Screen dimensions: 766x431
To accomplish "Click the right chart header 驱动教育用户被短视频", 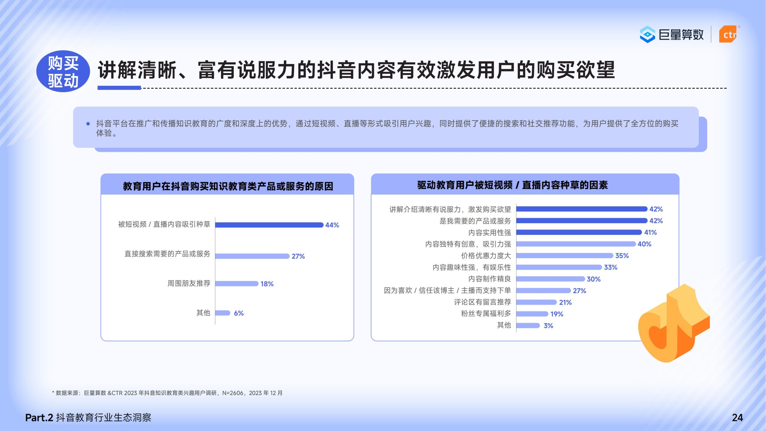I will coord(512,185).
